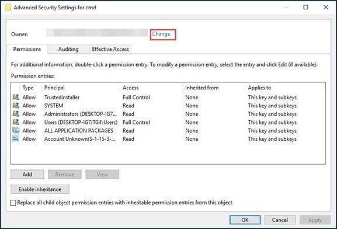Viewport: 337px width, 229px height.
Task: Click the greyed-out Remove button
Action: click(x=65, y=174)
